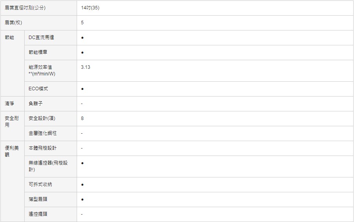Screen dimensions: 354x222
Task: Click the DC直流馬達 label
Action: (41, 38)
